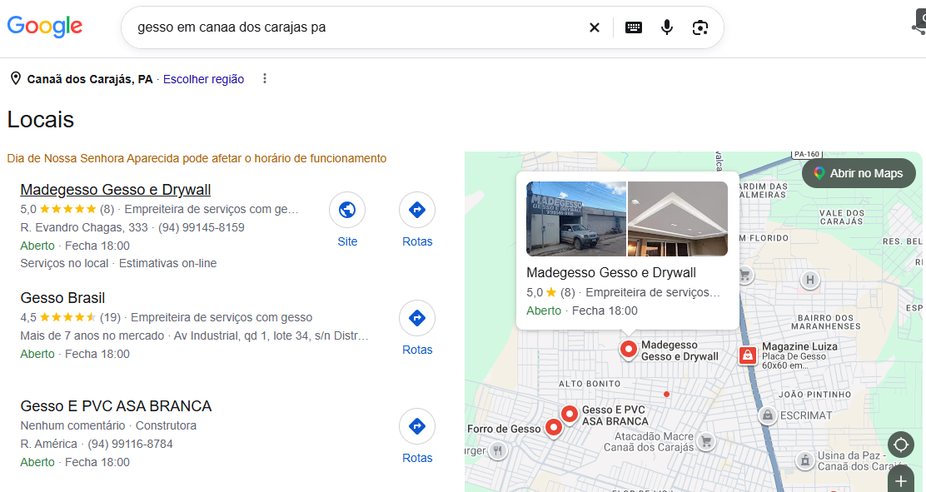The width and height of the screenshot is (926, 492).
Task: Get Rotas directions icon for Gesso Brasil
Action: [x=417, y=318]
